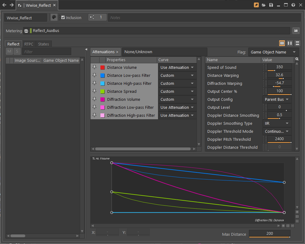Open the folder icon in the title bar
Screen dimensions: 305x244
click(x=264, y=5)
